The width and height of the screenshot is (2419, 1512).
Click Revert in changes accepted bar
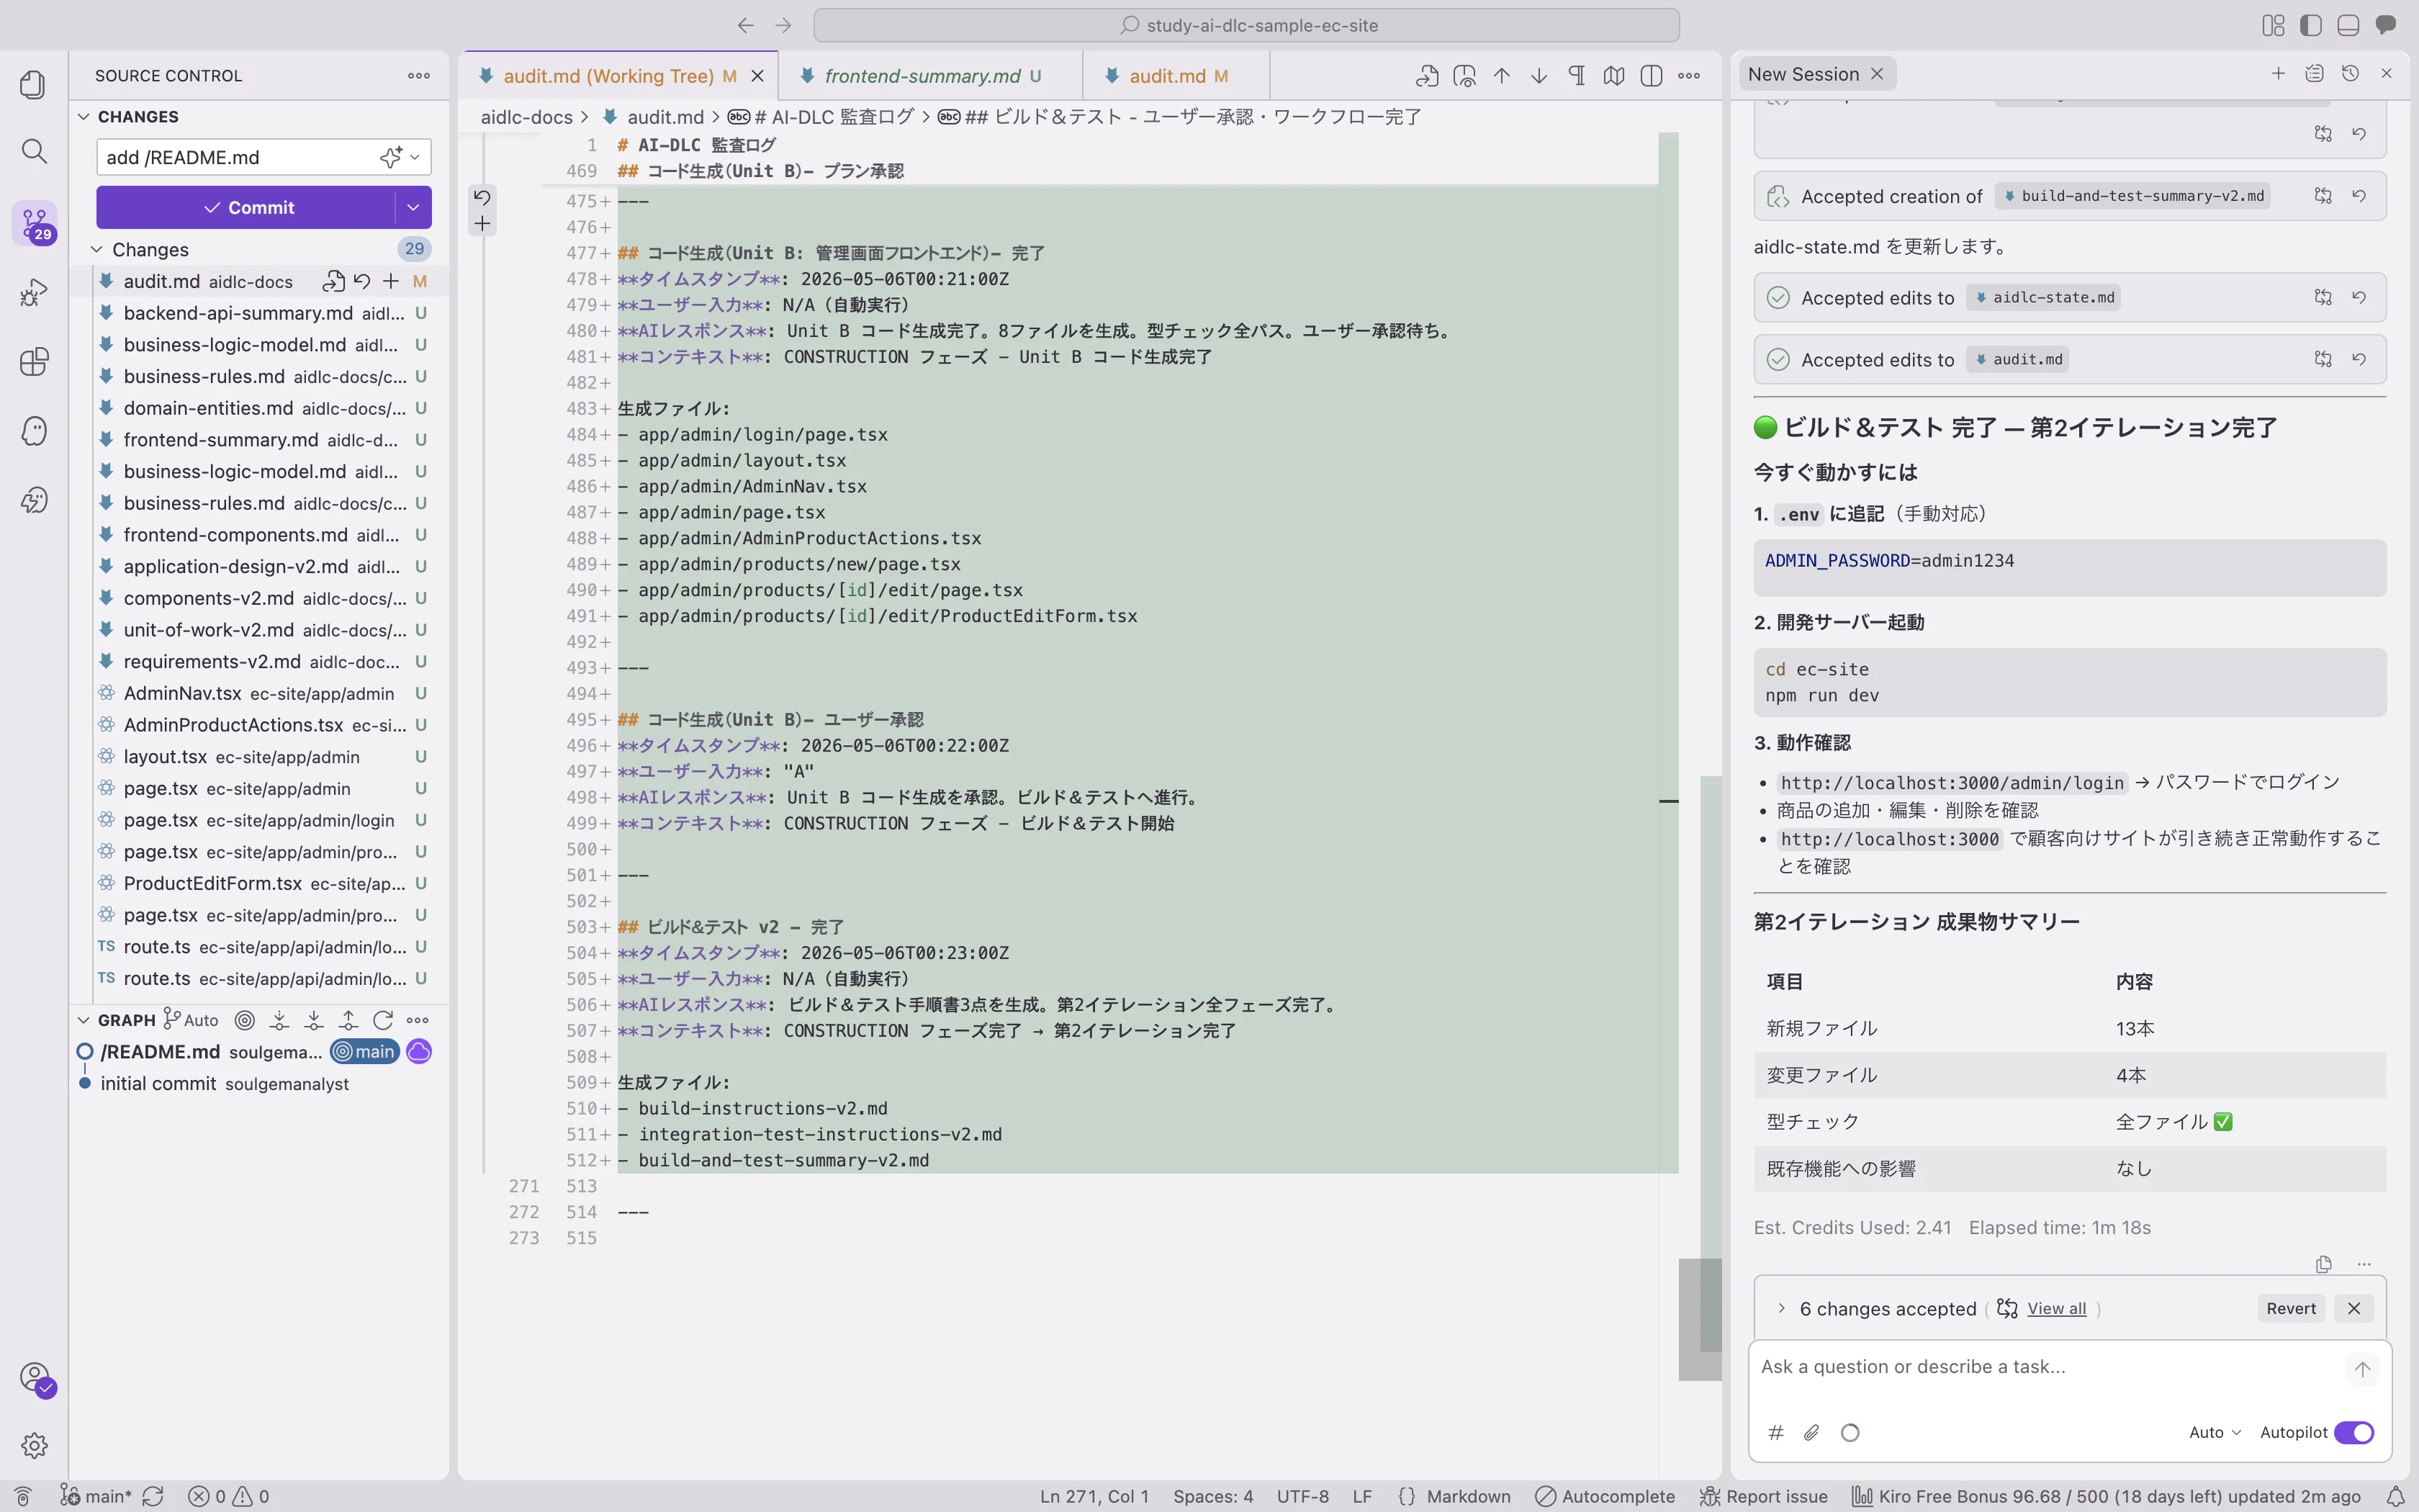pyautogui.click(x=2291, y=1308)
